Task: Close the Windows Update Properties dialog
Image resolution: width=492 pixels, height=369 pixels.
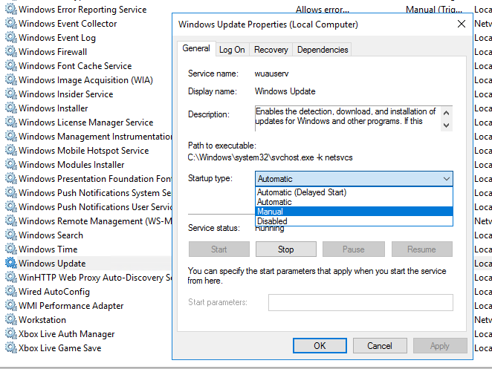Action: tap(462, 24)
